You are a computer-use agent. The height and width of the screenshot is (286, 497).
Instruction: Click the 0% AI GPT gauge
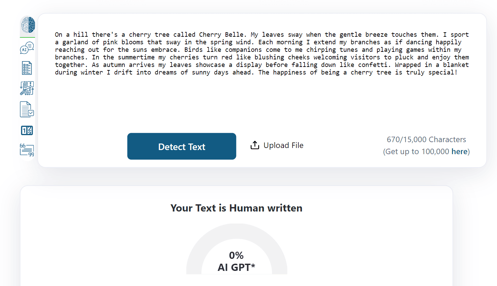[x=236, y=261]
